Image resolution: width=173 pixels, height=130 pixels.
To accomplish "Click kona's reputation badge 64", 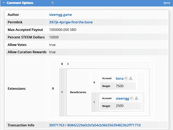I will (x=126, y=78).
